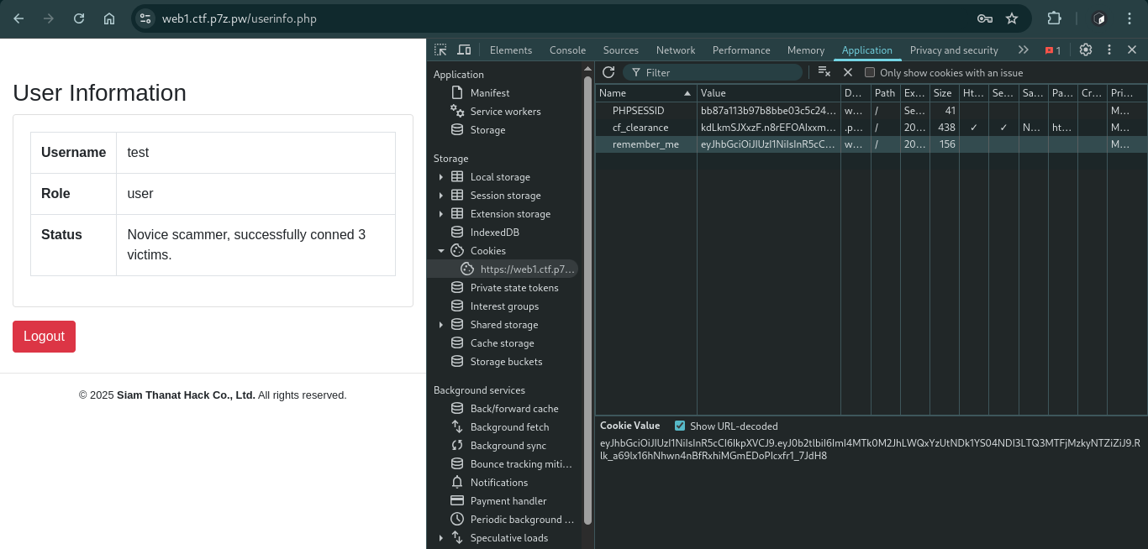This screenshot has height=549, width=1148.
Task: Open the browser home page
Action: pyautogui.click(x=109, y=18)
